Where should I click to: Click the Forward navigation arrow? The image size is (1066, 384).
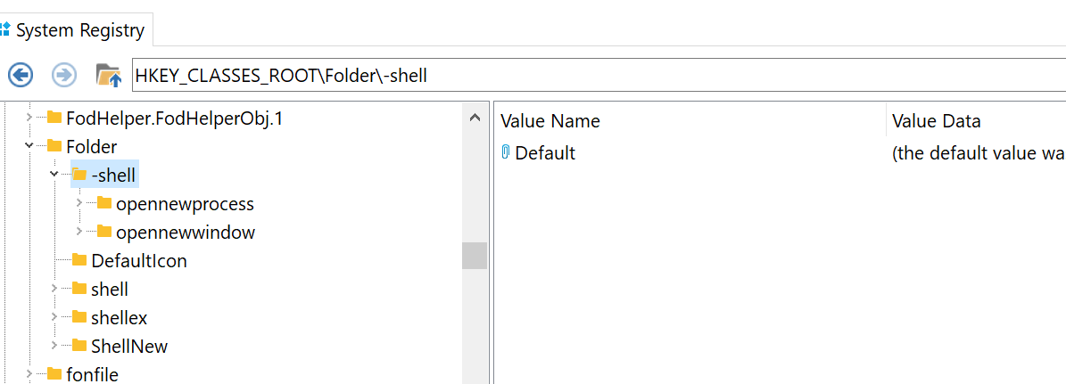[64, 75]
